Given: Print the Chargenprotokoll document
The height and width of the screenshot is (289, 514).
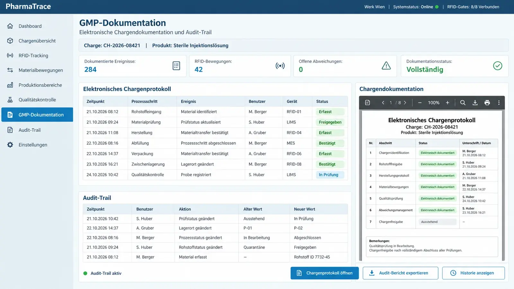Looking at the screenshot, I should click(487, 103).
